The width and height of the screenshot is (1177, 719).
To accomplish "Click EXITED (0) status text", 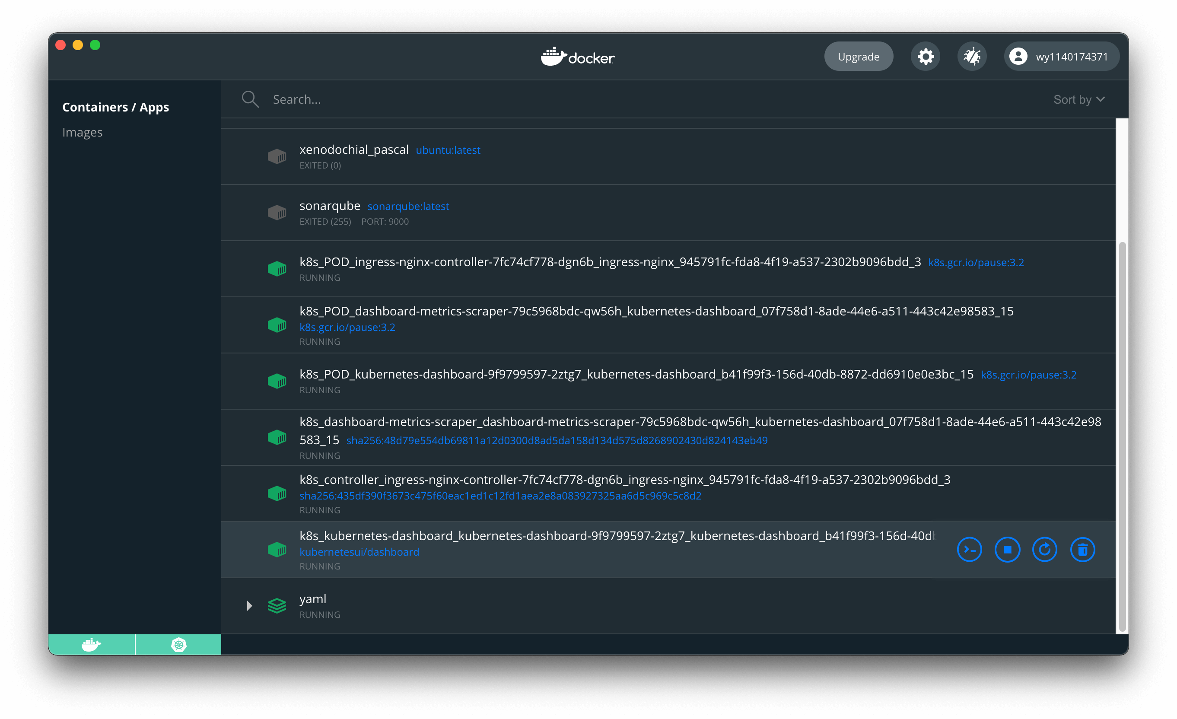I will [320, 165].
